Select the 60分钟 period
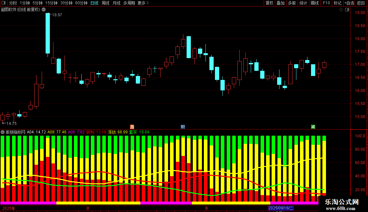368x212 pixels. pyautogui.click(x=81, y=3)
